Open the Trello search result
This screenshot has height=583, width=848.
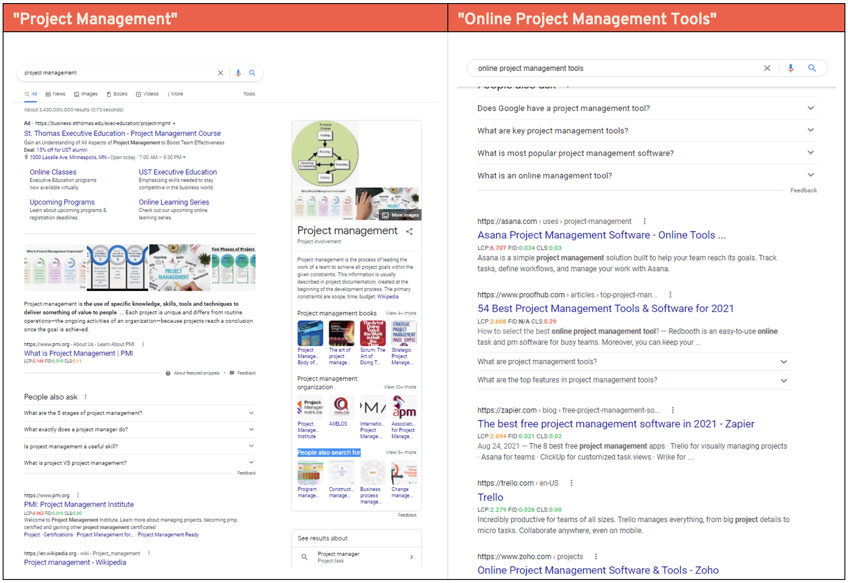click(x=490, y=497)
